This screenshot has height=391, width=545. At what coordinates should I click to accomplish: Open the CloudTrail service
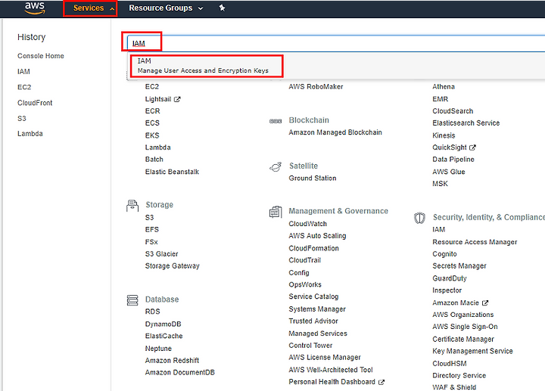[305, 260]
